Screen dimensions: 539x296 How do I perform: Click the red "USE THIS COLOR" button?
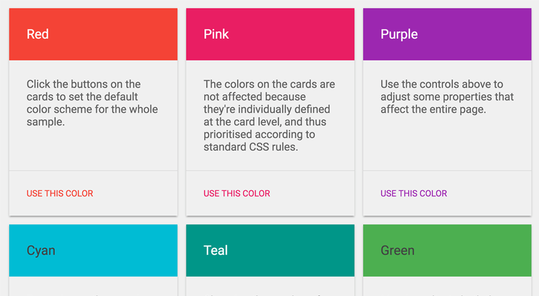click(60, 193)
